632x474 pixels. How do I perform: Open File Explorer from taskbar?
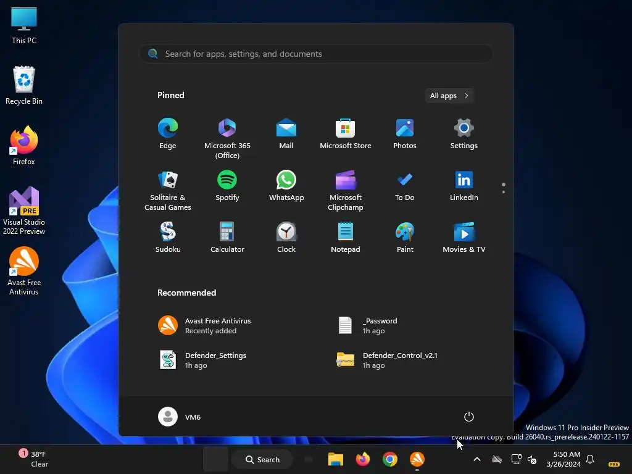[335, 459]
